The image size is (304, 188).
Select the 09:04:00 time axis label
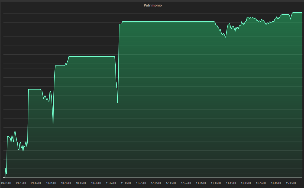click(x=6, y=183)
